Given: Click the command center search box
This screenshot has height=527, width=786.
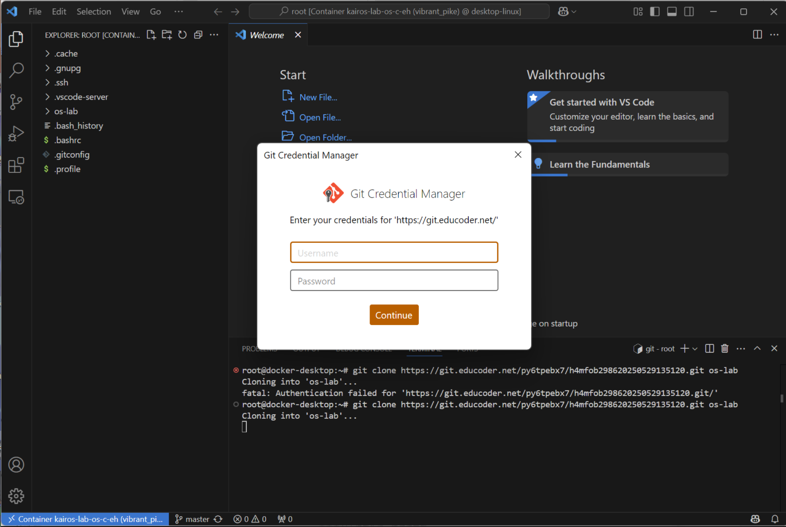Looking at the screenshot, I should [x=399, y=11].
